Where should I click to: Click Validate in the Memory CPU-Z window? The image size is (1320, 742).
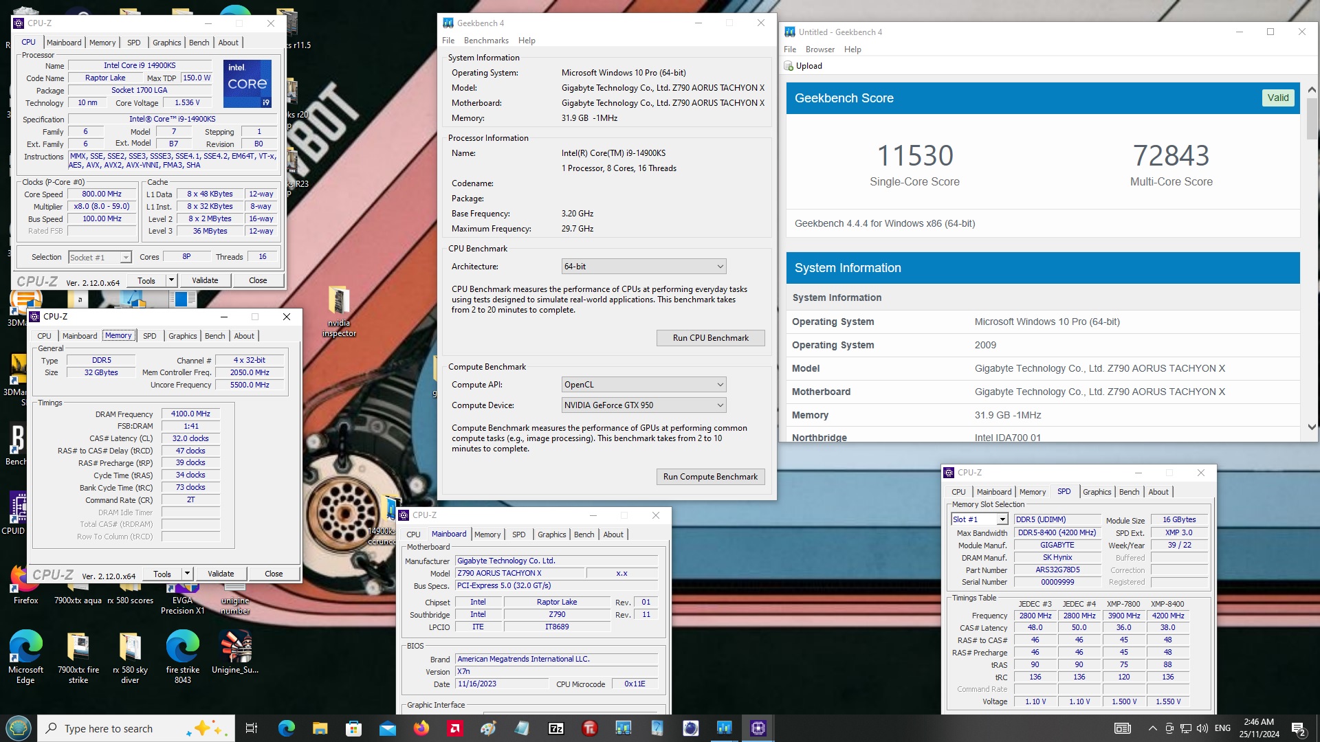221,574
